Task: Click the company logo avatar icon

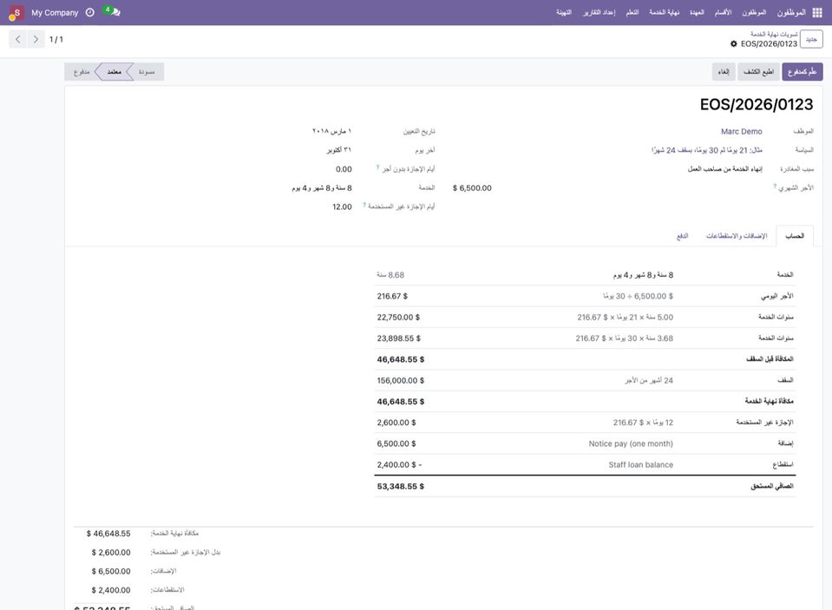Action: [x=16, y=13]
